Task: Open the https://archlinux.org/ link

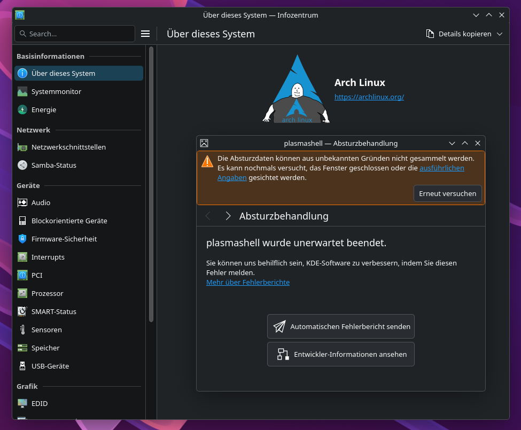Action: pyautogui.click(x=369, y=97)
